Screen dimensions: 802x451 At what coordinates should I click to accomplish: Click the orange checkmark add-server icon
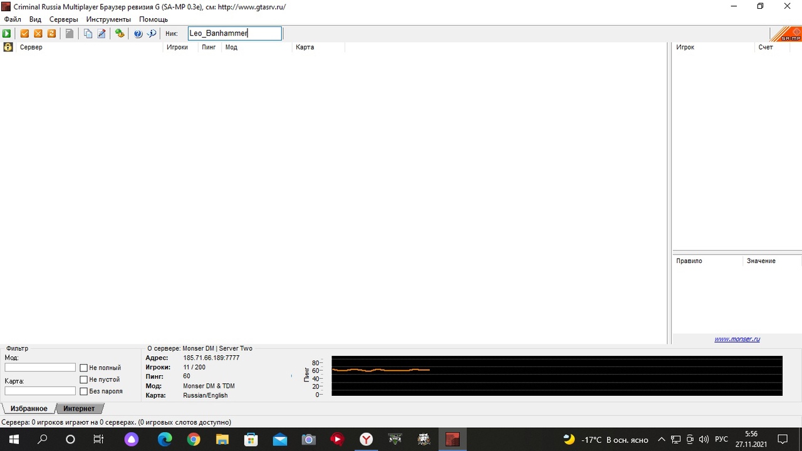(24, 34)
